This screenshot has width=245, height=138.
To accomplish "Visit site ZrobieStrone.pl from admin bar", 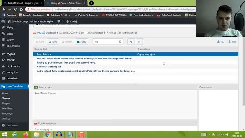I will coord(31,21).
